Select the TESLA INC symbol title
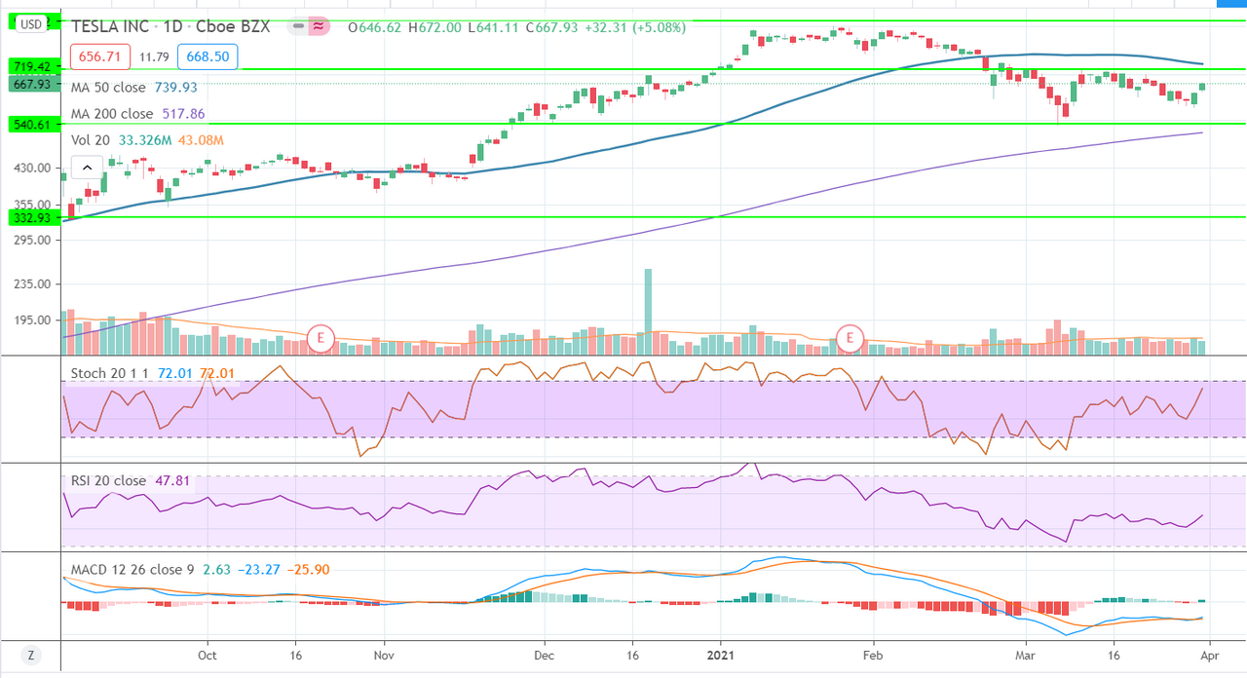 [x=110, y=27]
